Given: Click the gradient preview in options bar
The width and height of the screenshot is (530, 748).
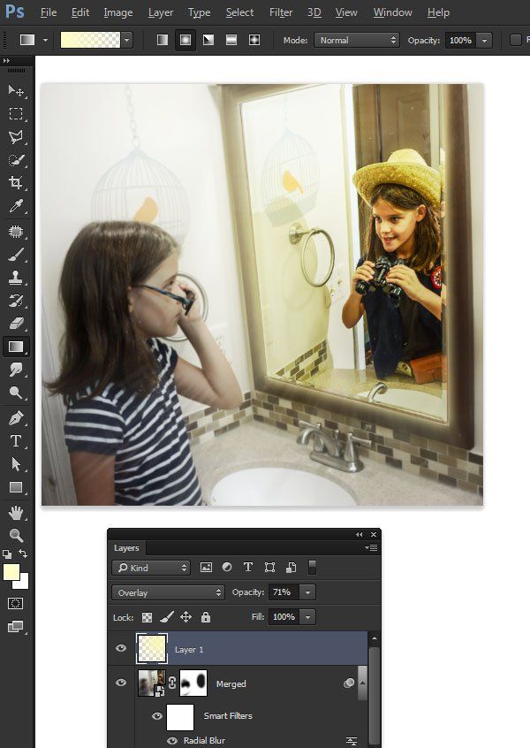Looking at the screenshot, I should coord(90,40).
